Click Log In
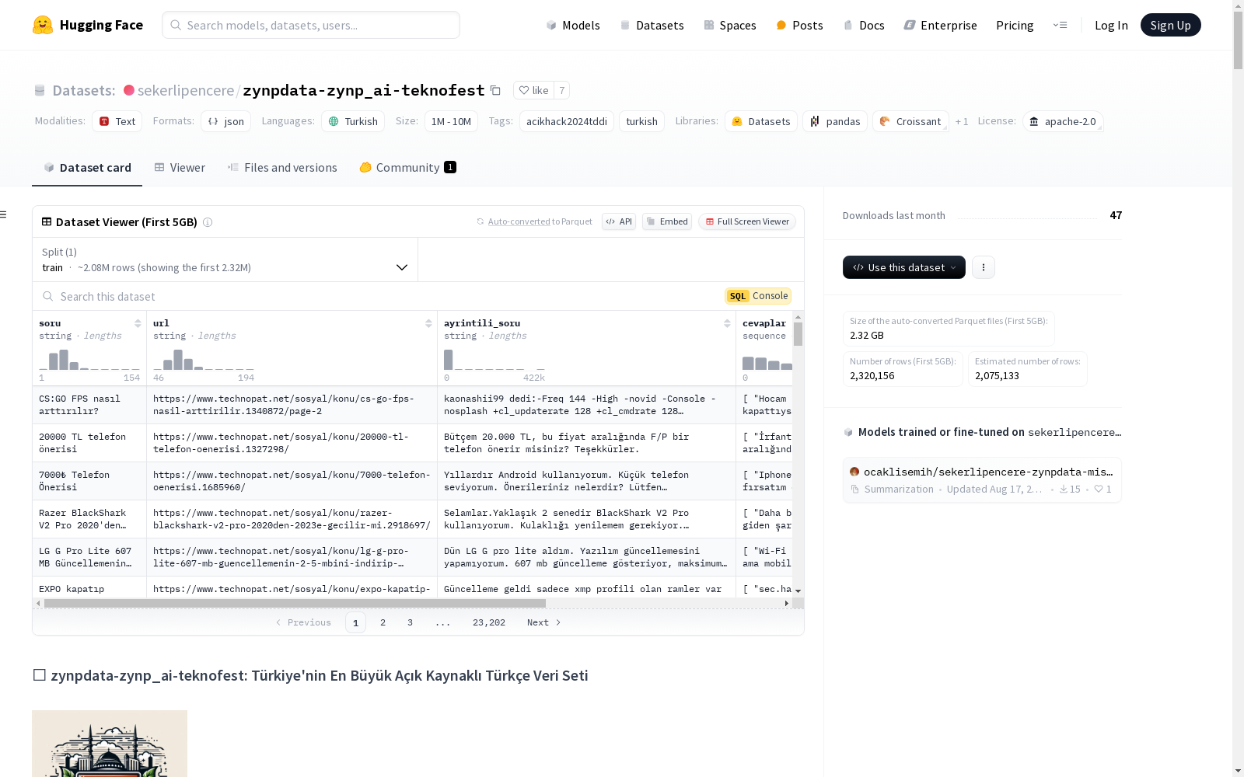 pyautogui.click(x=1111, y=25)
